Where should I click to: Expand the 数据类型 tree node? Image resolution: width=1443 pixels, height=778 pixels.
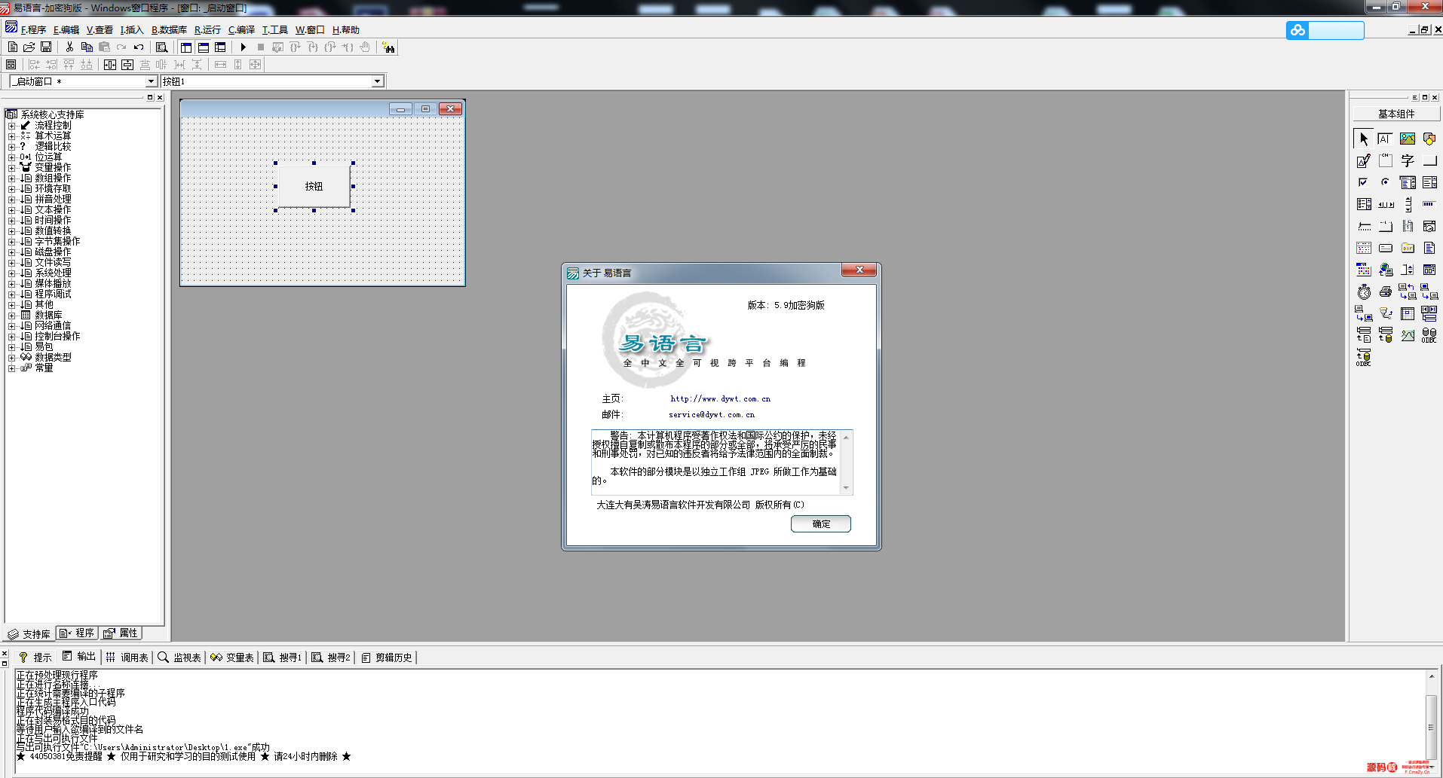click(x=11, y=358)
